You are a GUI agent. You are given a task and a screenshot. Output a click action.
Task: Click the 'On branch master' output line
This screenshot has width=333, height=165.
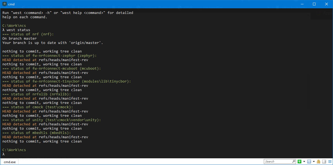pyautogui.click(x=19, y=39)
